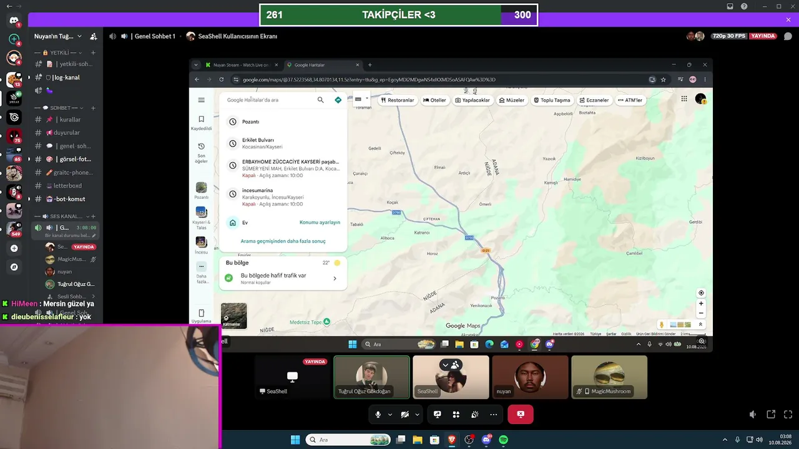
Task: Click the Street View pegman icon
Action: click(x=662, y=324)
